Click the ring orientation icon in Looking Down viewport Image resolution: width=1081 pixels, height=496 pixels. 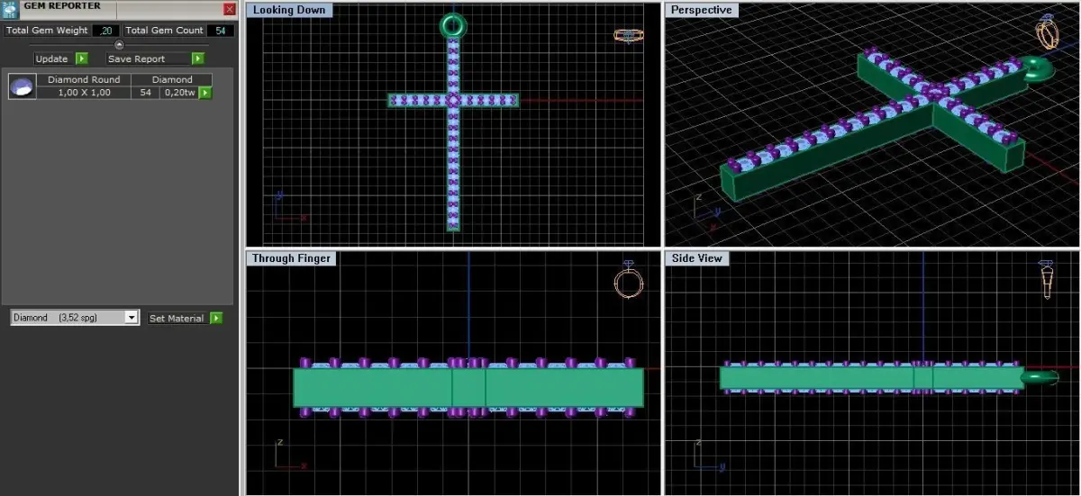[629, 35]
